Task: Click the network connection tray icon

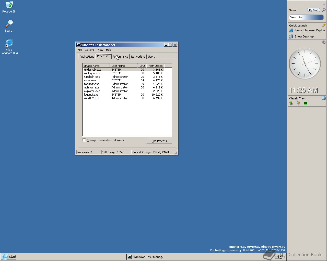Action: point(291,103)
